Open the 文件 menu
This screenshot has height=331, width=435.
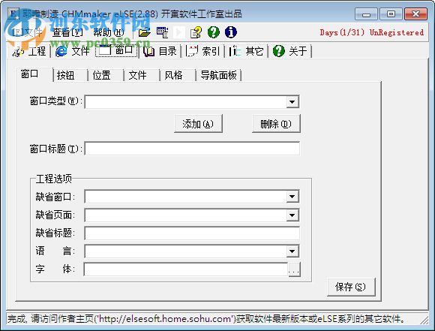[27, 32]
